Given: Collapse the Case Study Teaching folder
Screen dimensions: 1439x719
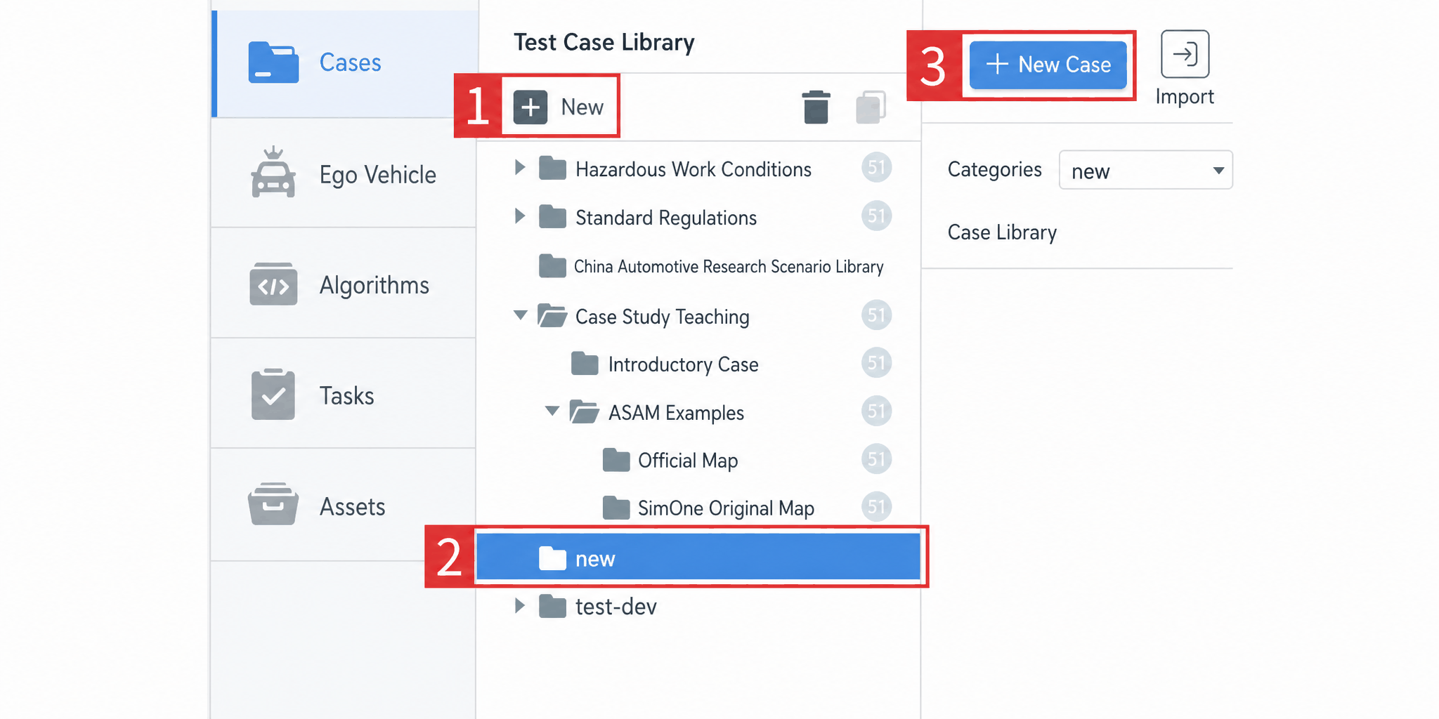Looking at the screenshot, I should click(521, 315).
